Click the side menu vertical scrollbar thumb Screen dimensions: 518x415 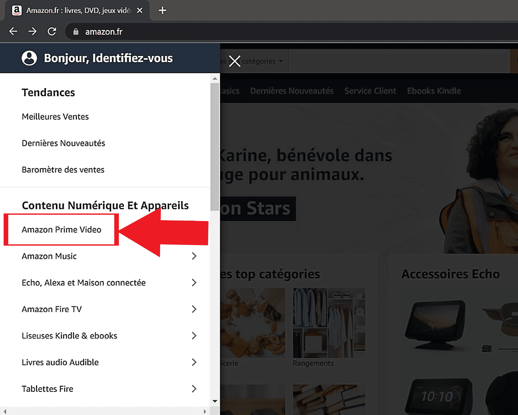point(215,147)
